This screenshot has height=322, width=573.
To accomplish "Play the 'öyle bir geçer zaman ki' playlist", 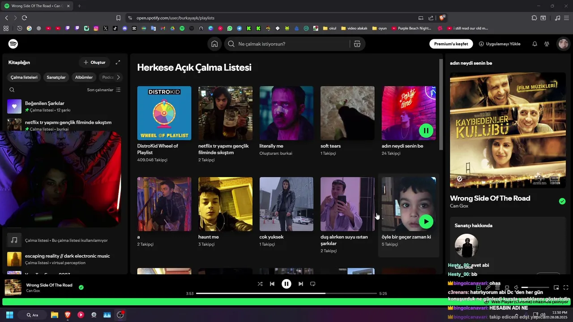I will 426,221.
